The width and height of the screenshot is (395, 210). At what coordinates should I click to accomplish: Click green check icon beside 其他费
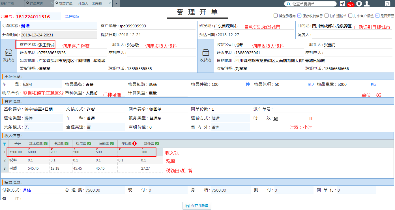(157, 143)
